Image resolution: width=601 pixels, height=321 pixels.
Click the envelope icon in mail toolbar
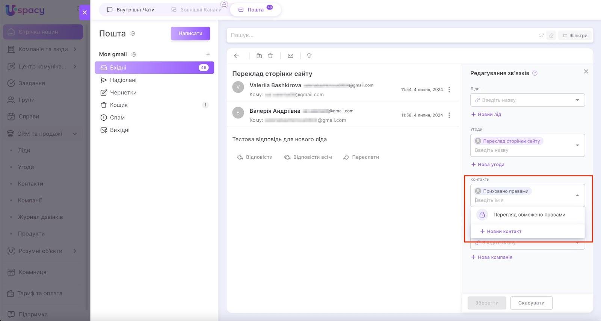[x=290, y=56]
